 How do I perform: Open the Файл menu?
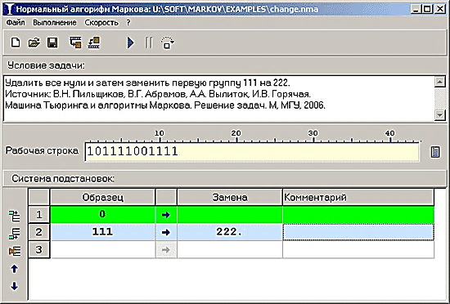point(16,23)
